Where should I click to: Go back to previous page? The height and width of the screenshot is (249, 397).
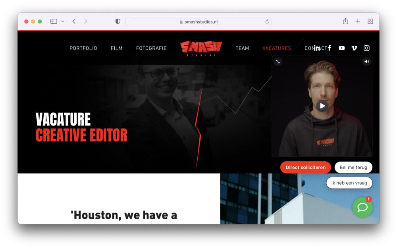[74, 21]
